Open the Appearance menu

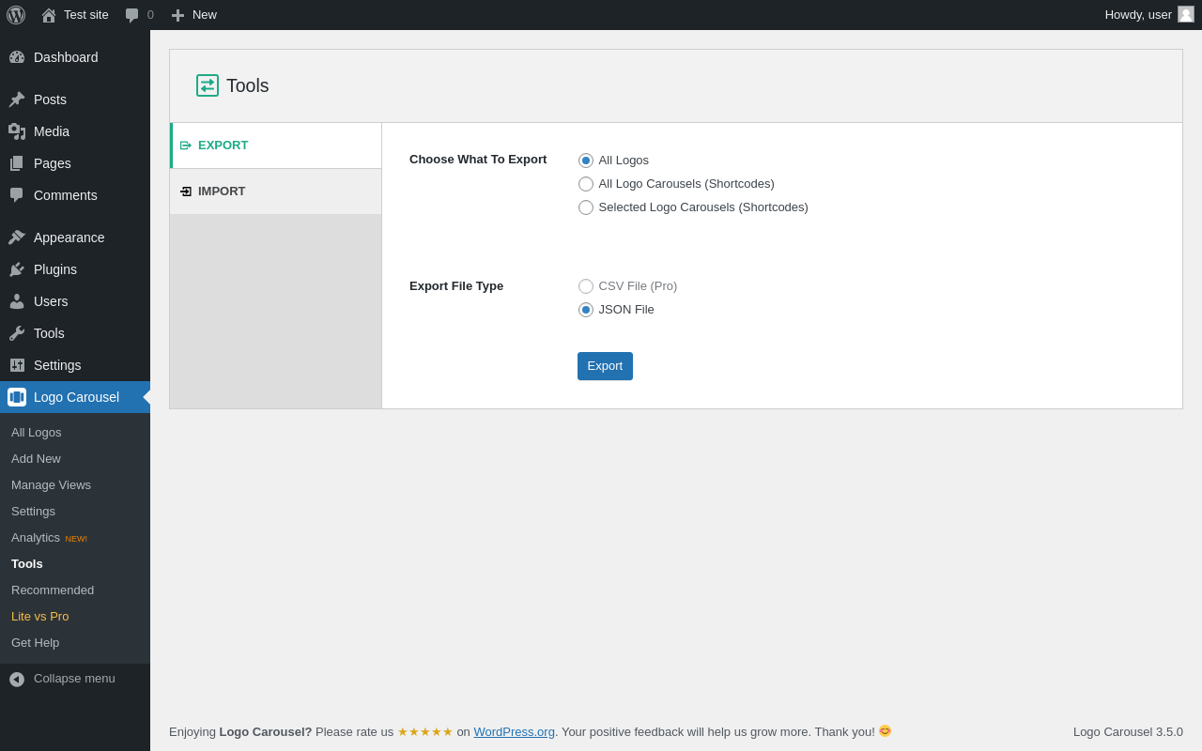(75, 238)
